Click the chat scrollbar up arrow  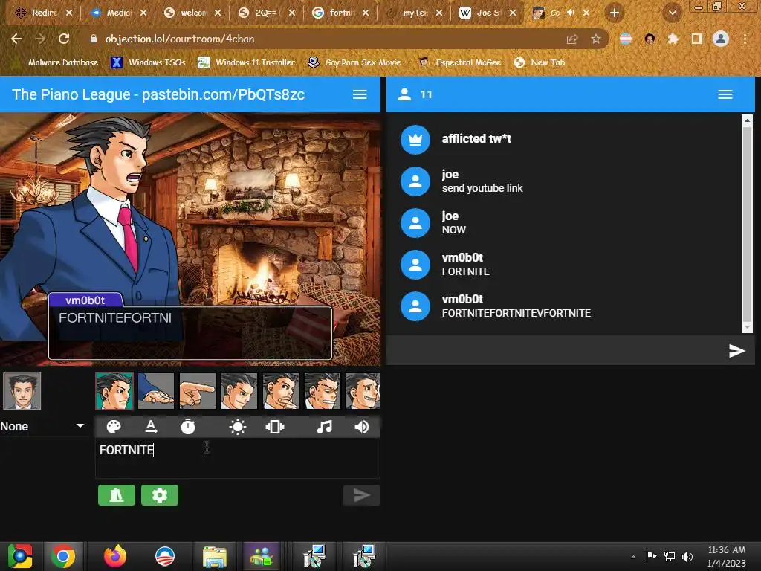(x=747, y=120)
